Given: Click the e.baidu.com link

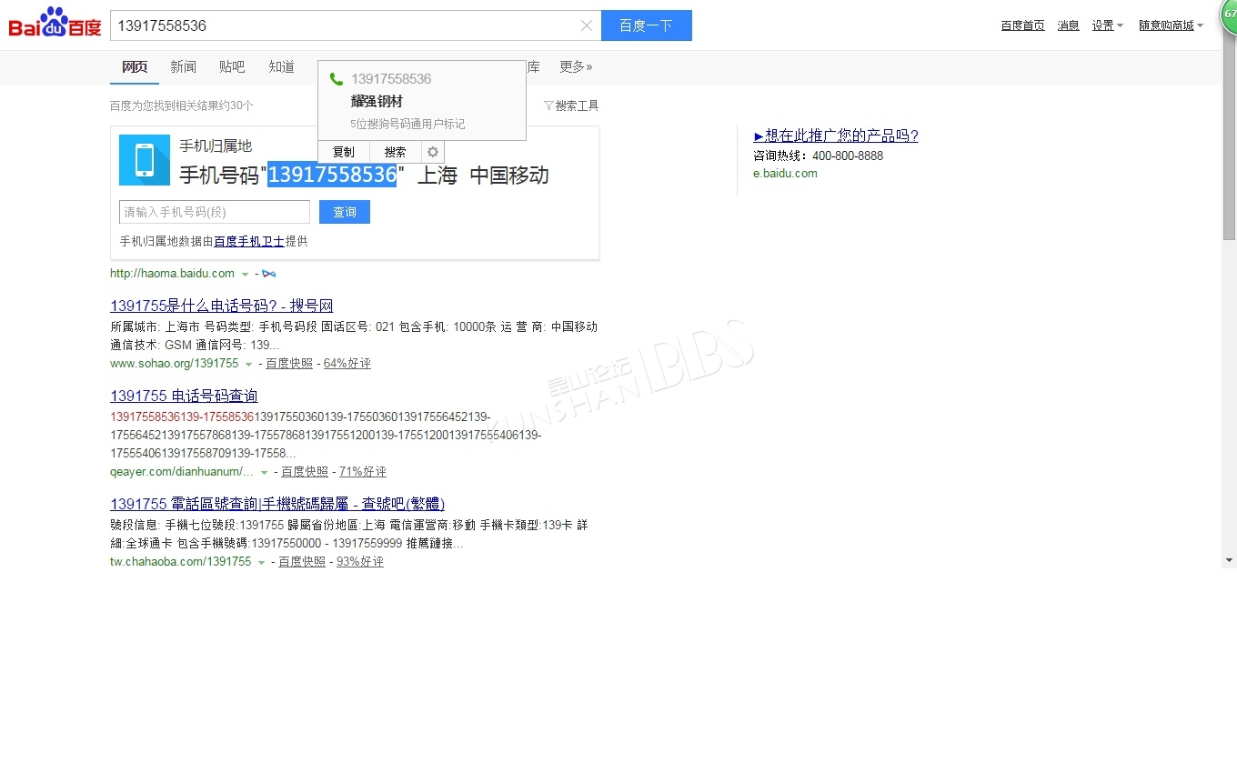Looking at the screenshot, I should coord(785,174).
